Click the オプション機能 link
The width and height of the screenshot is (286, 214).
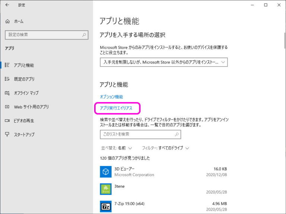point(111,97)
